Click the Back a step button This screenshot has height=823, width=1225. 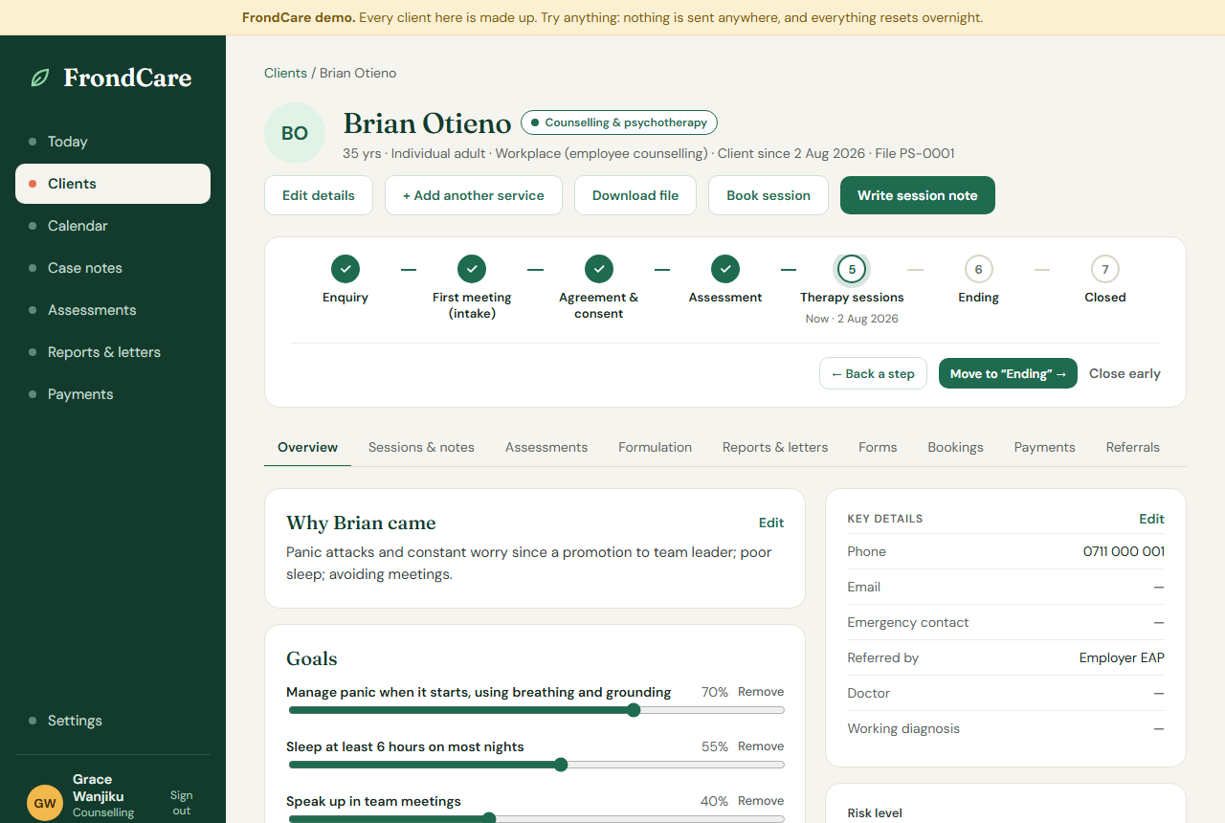point(873,373)
